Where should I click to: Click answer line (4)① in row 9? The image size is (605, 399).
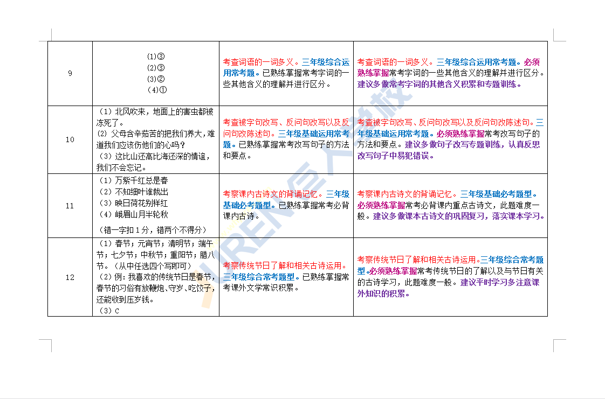coord(155,90)
